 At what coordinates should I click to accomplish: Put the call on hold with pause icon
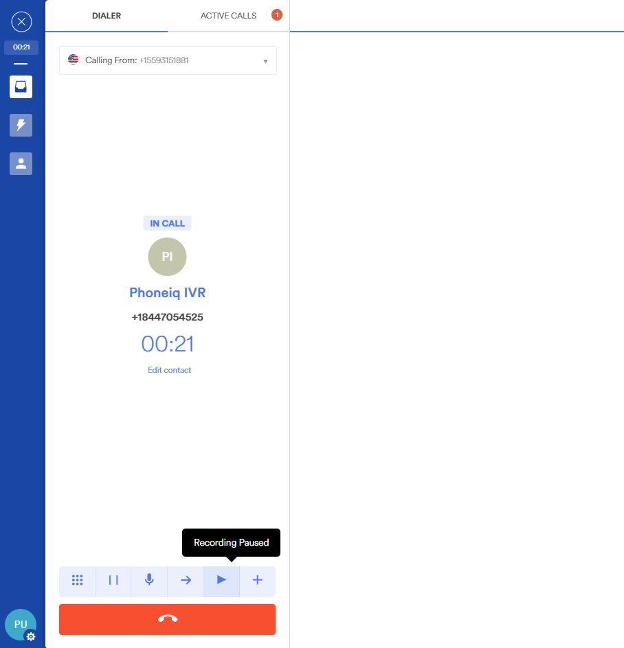113,580
